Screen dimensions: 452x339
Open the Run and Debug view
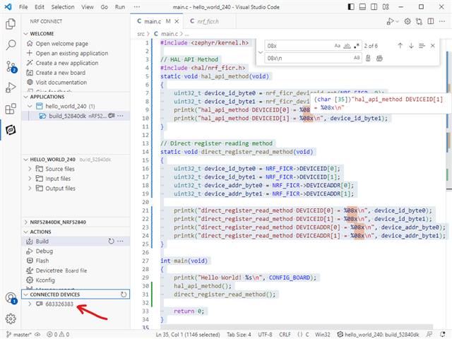(x=11, y=88)
